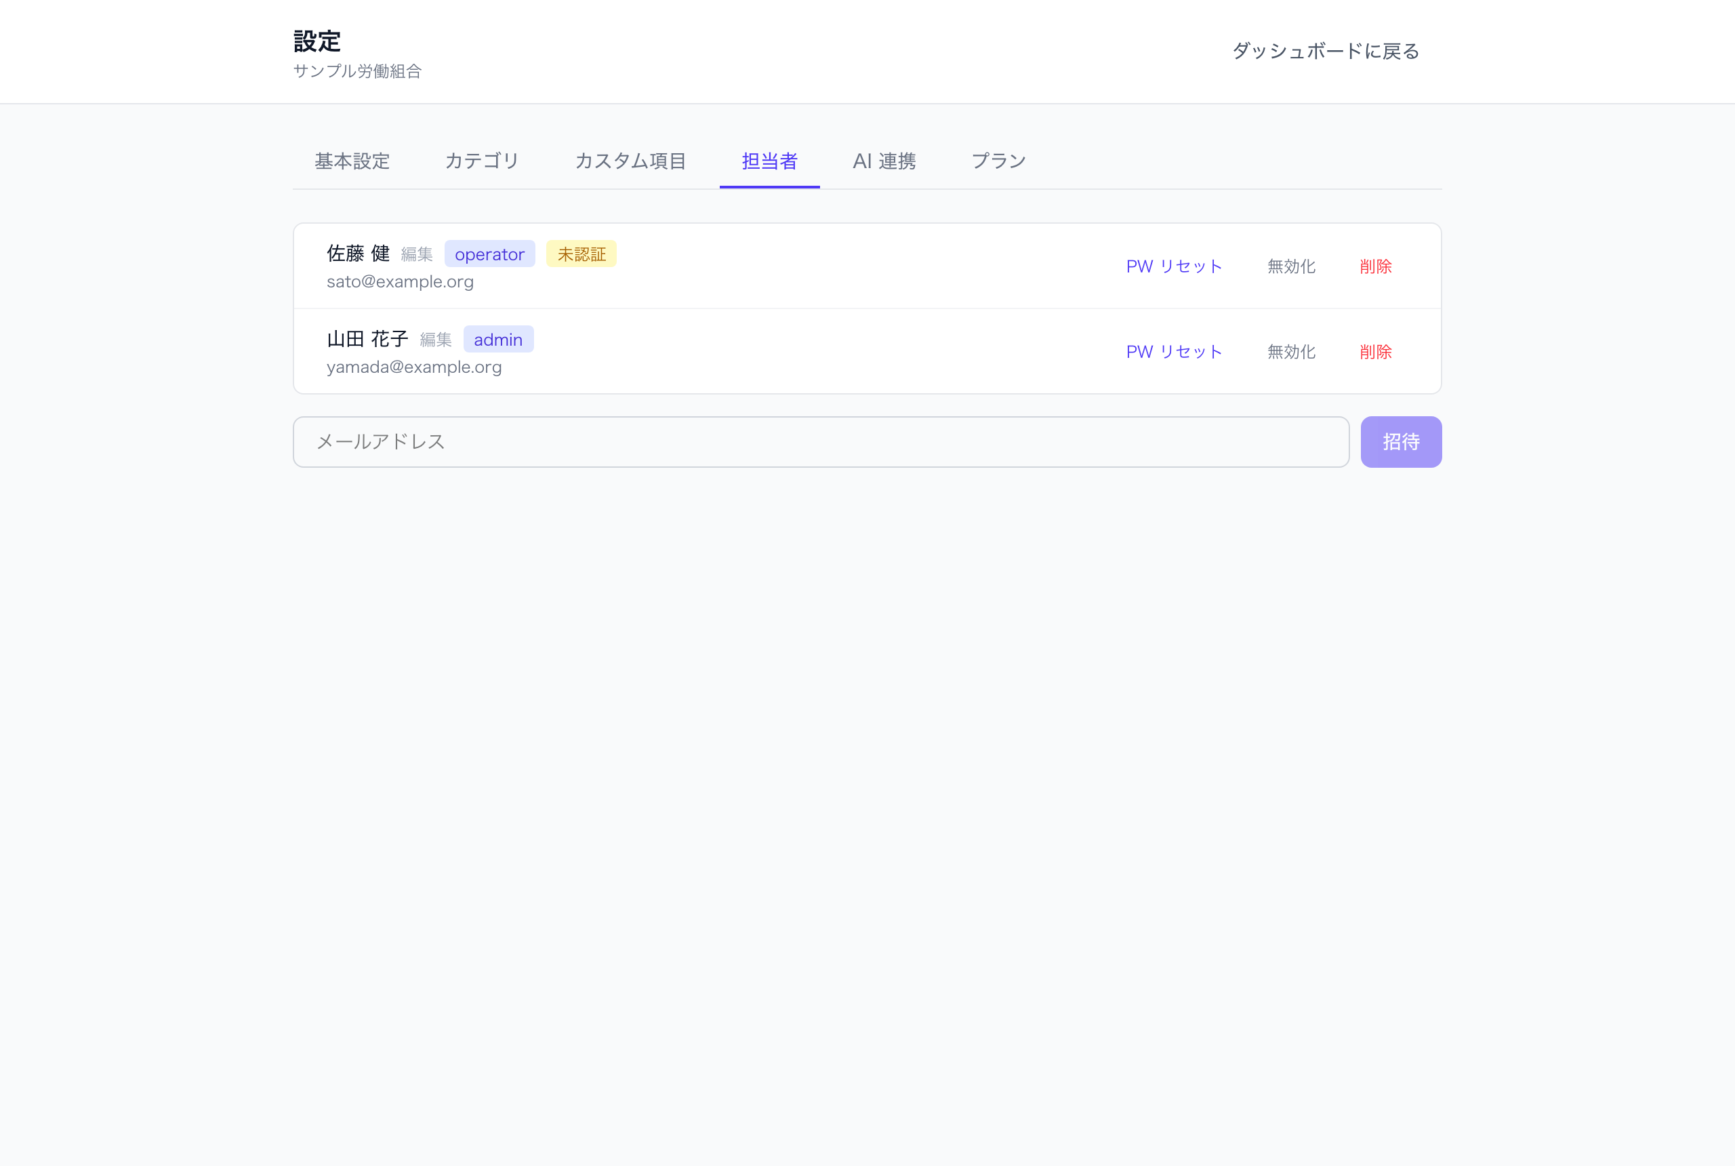Click the 未認証 status badge

[x=581, y=254]
